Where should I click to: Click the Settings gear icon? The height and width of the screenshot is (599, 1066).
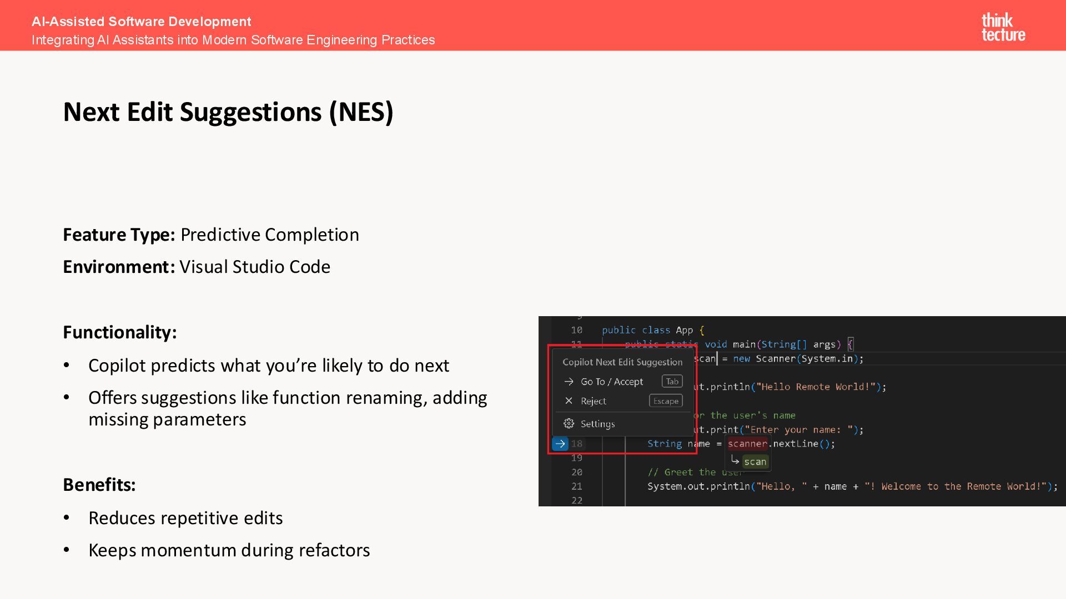569,424
